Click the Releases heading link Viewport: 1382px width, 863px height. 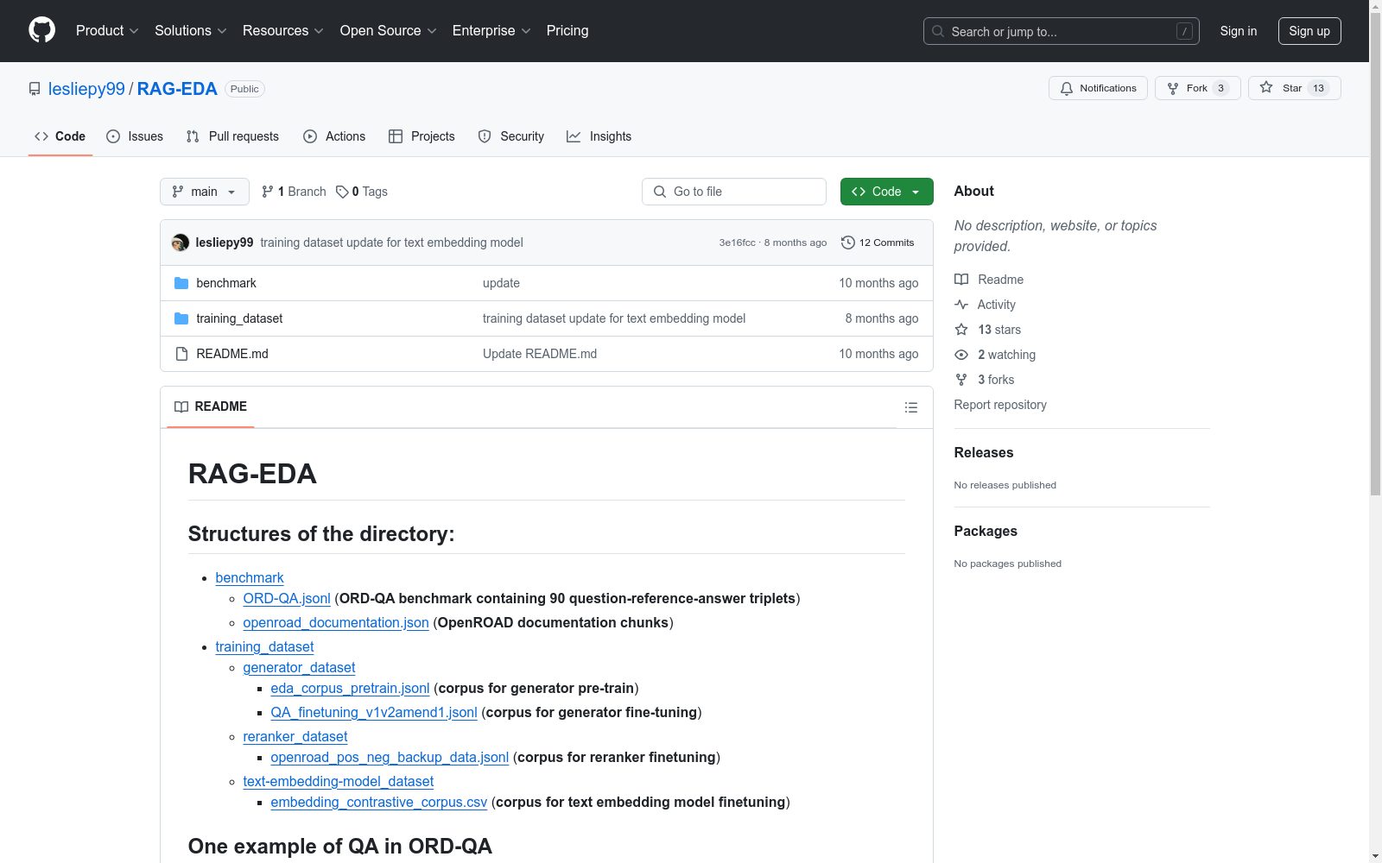(x=984, y=452)
